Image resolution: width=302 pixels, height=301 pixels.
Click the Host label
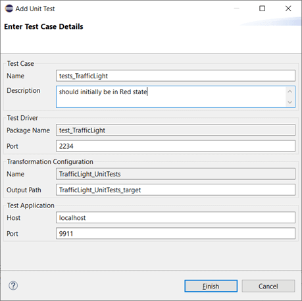coord(14,218)
